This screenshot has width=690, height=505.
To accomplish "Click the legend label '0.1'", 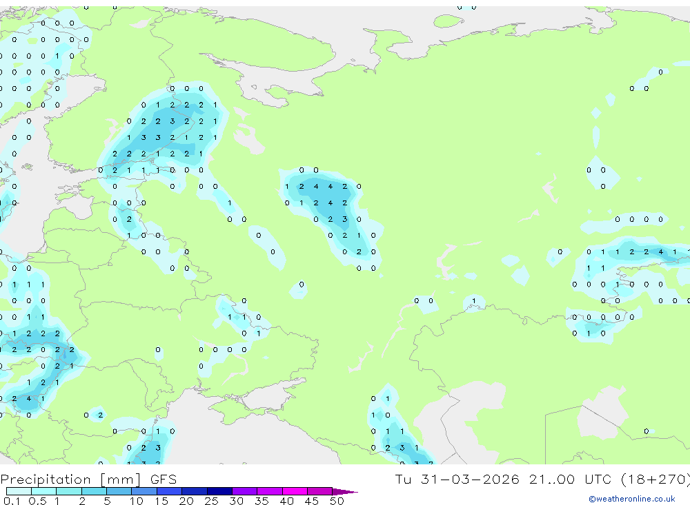I will 12,501.
